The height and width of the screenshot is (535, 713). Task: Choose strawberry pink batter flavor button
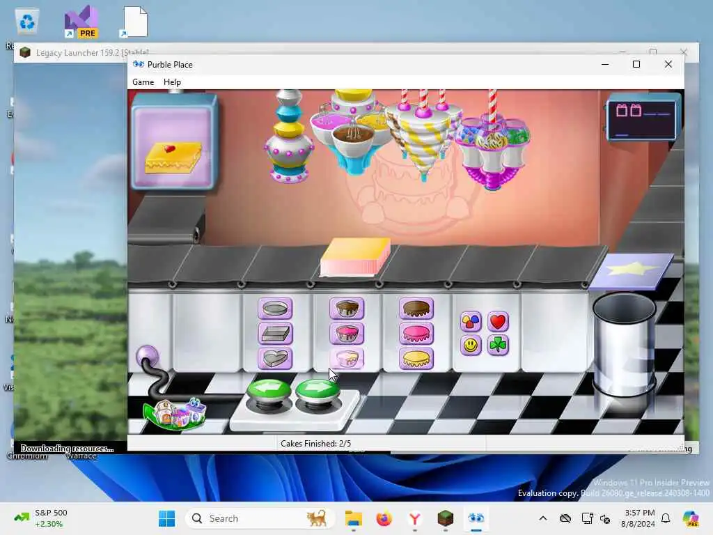pos(347,334)
